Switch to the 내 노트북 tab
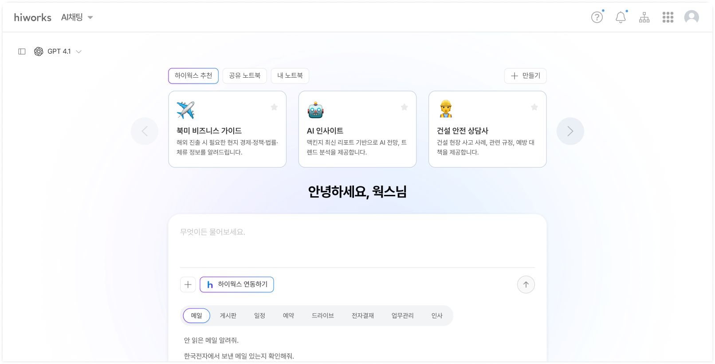Image resolution: width=715 pixels, height=364 pixels. [x=290, y=76]
